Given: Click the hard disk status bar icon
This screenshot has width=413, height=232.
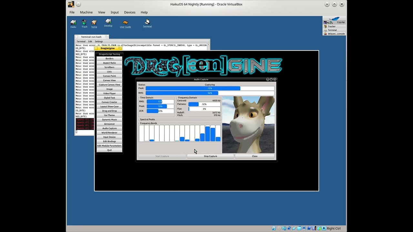Looking at the screenshot, I should tap(274, 228).
